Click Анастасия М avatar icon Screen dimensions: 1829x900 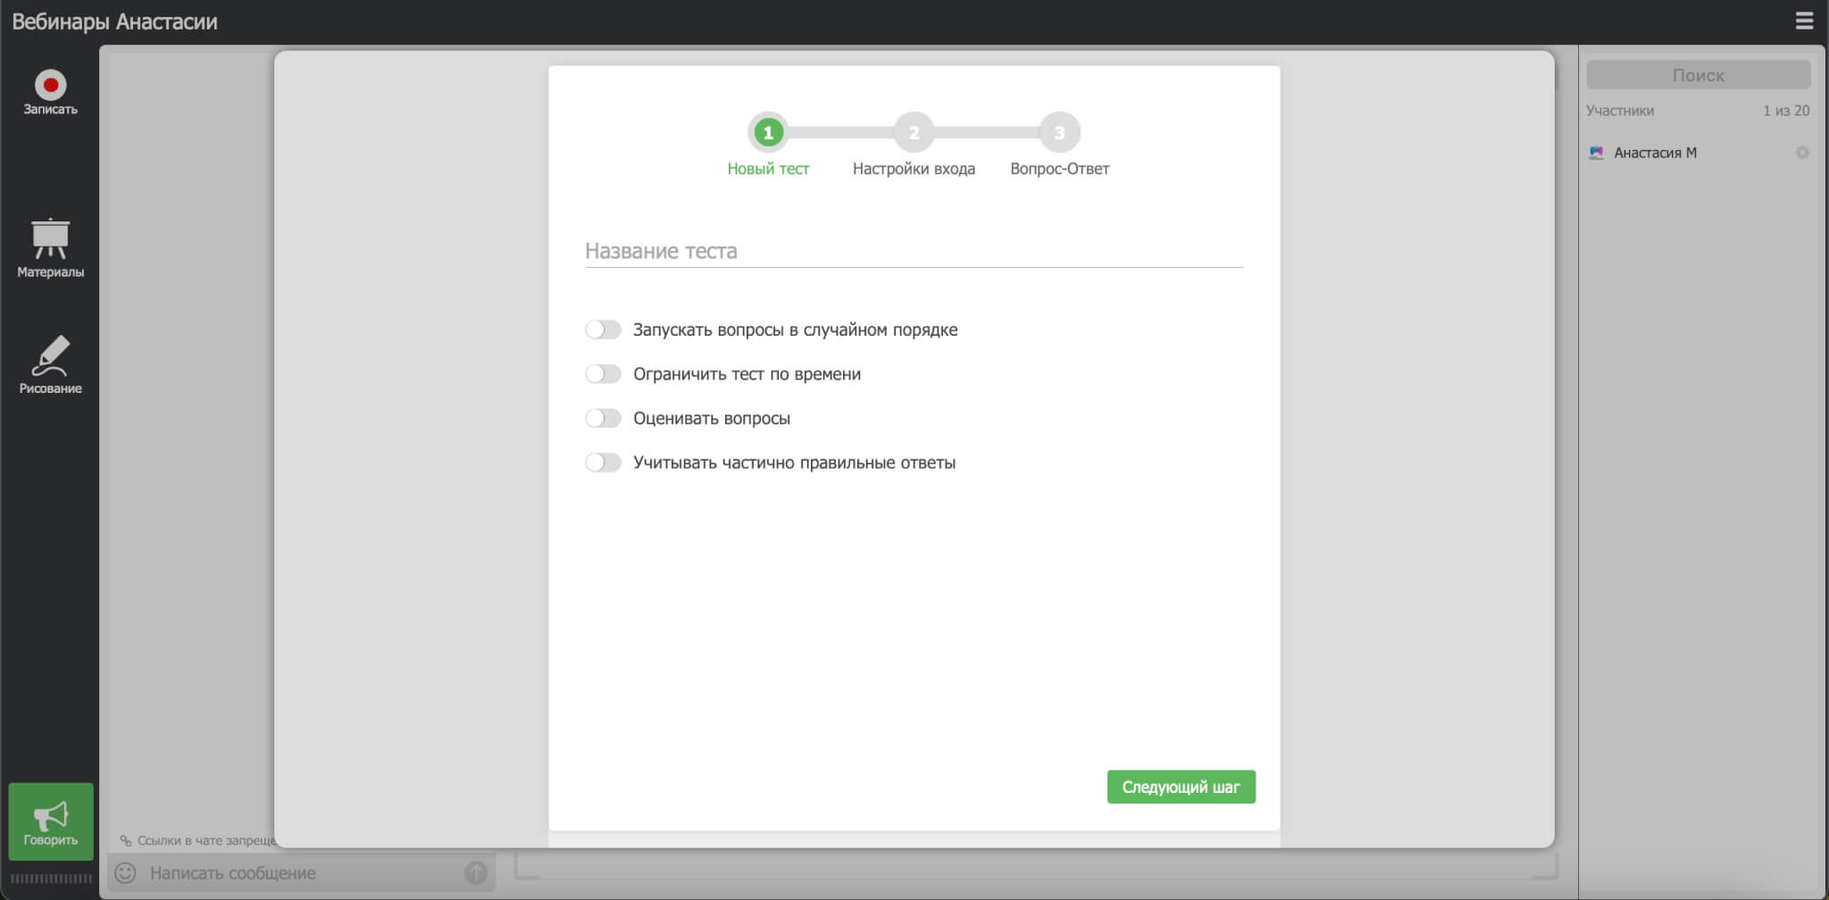[1597, 153]
